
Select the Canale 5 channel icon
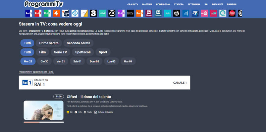click(x=66, y=13)
